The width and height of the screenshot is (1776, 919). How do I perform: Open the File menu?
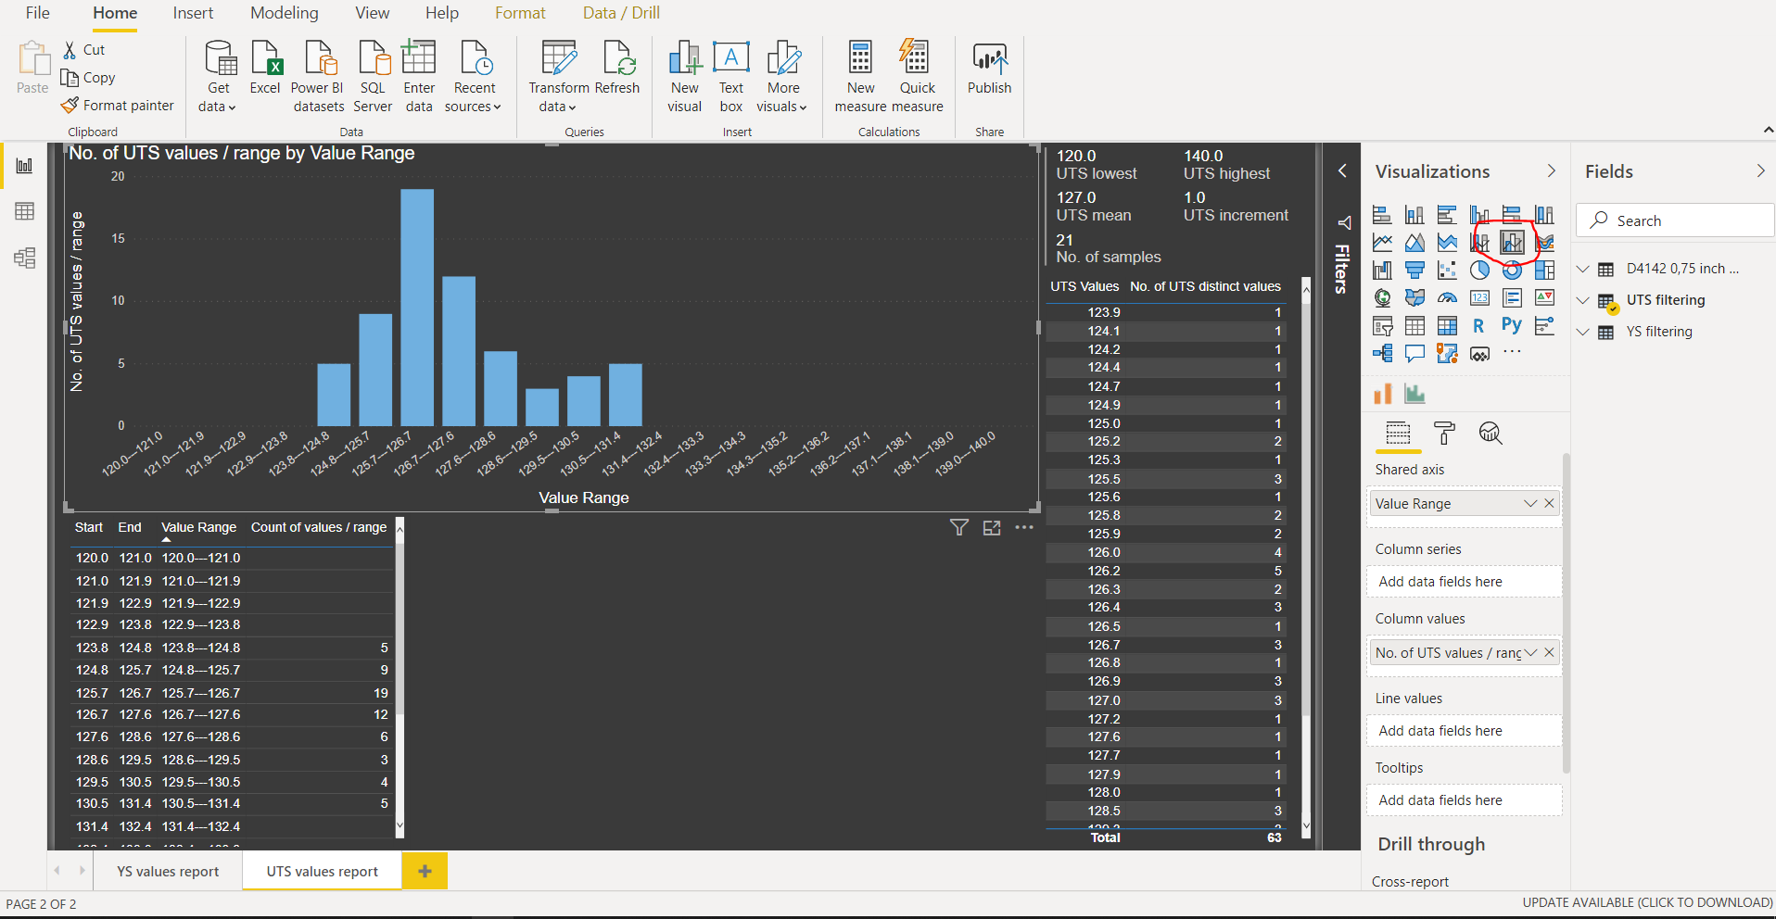pos(38,13)
